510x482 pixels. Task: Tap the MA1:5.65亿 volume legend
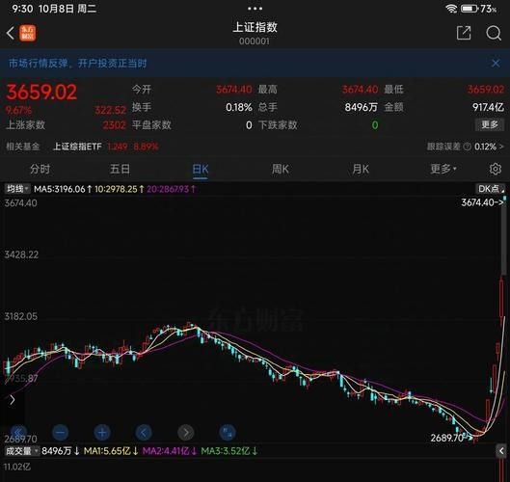(111, 451)
